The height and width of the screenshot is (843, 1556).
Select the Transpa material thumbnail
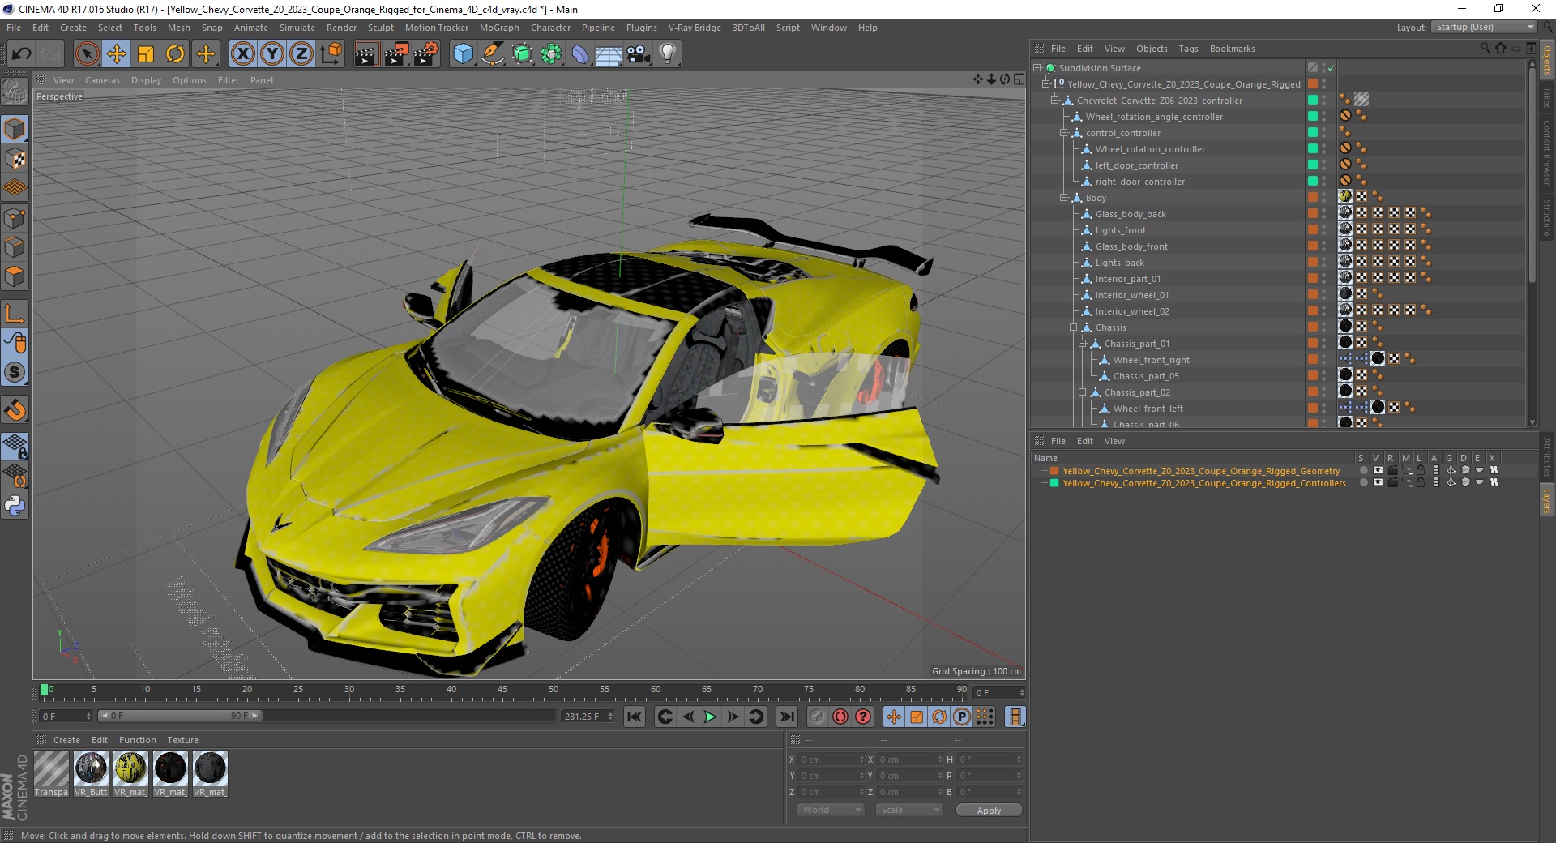point(51,773)
